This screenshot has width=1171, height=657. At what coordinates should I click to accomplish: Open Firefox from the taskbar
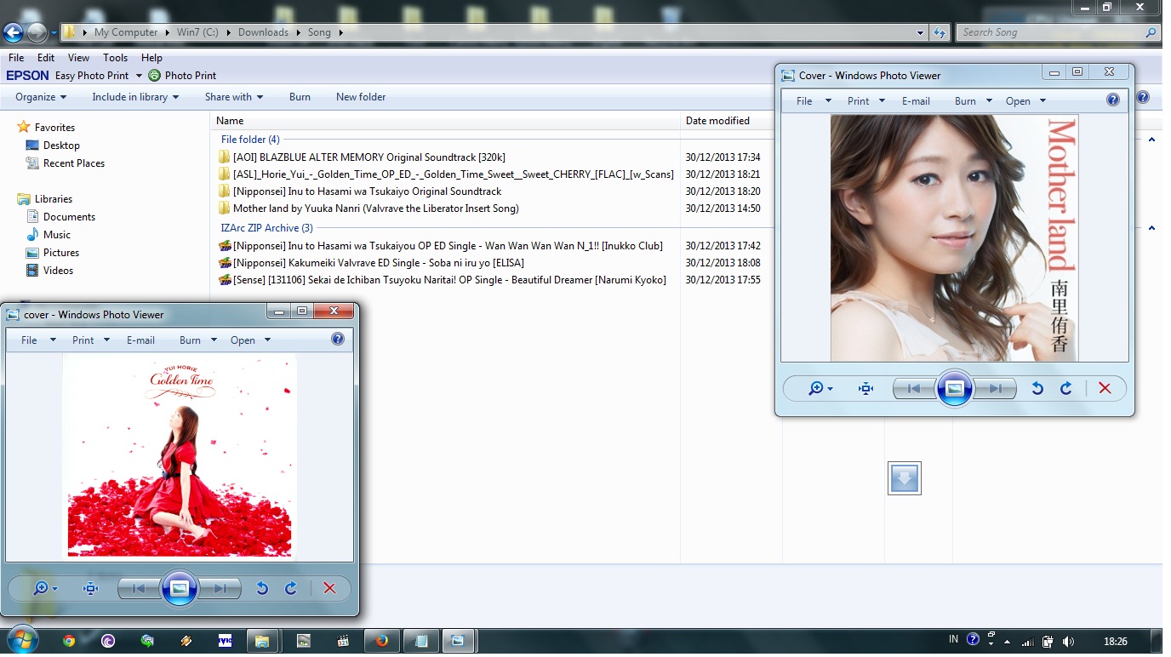pos(382,641)
